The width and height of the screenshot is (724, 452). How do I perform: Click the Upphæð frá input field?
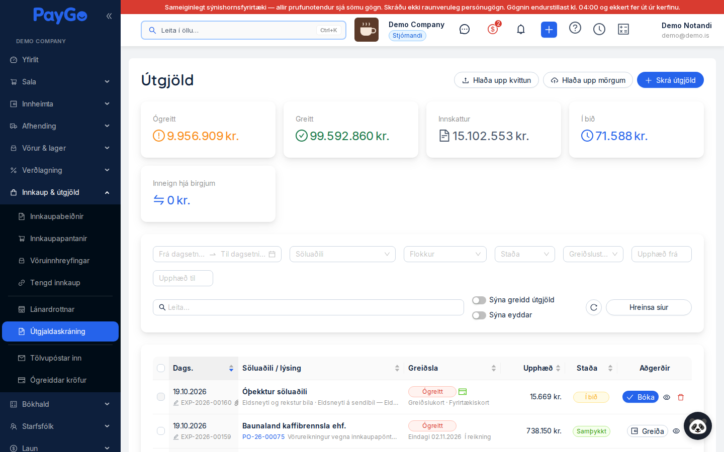[x=662, y=254]
